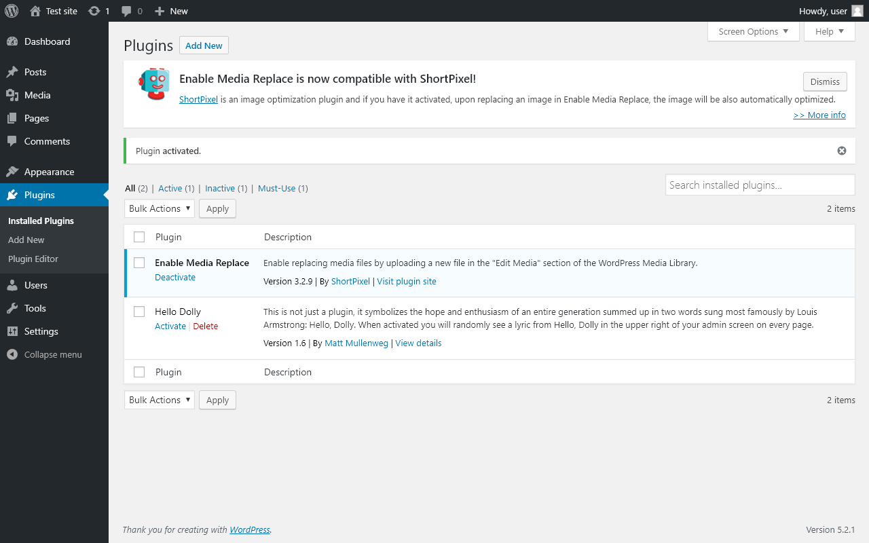Viewport: 869px width, 543px height.
Task: Click the WordPress logo icon in admin bar
Action: click(12, 11)
